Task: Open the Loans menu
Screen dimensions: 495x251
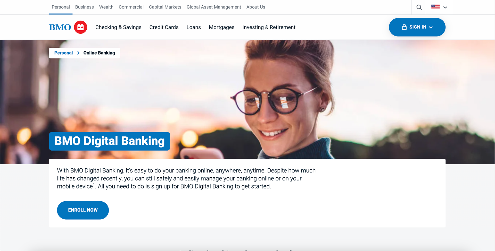Action: tap(194, 27)
